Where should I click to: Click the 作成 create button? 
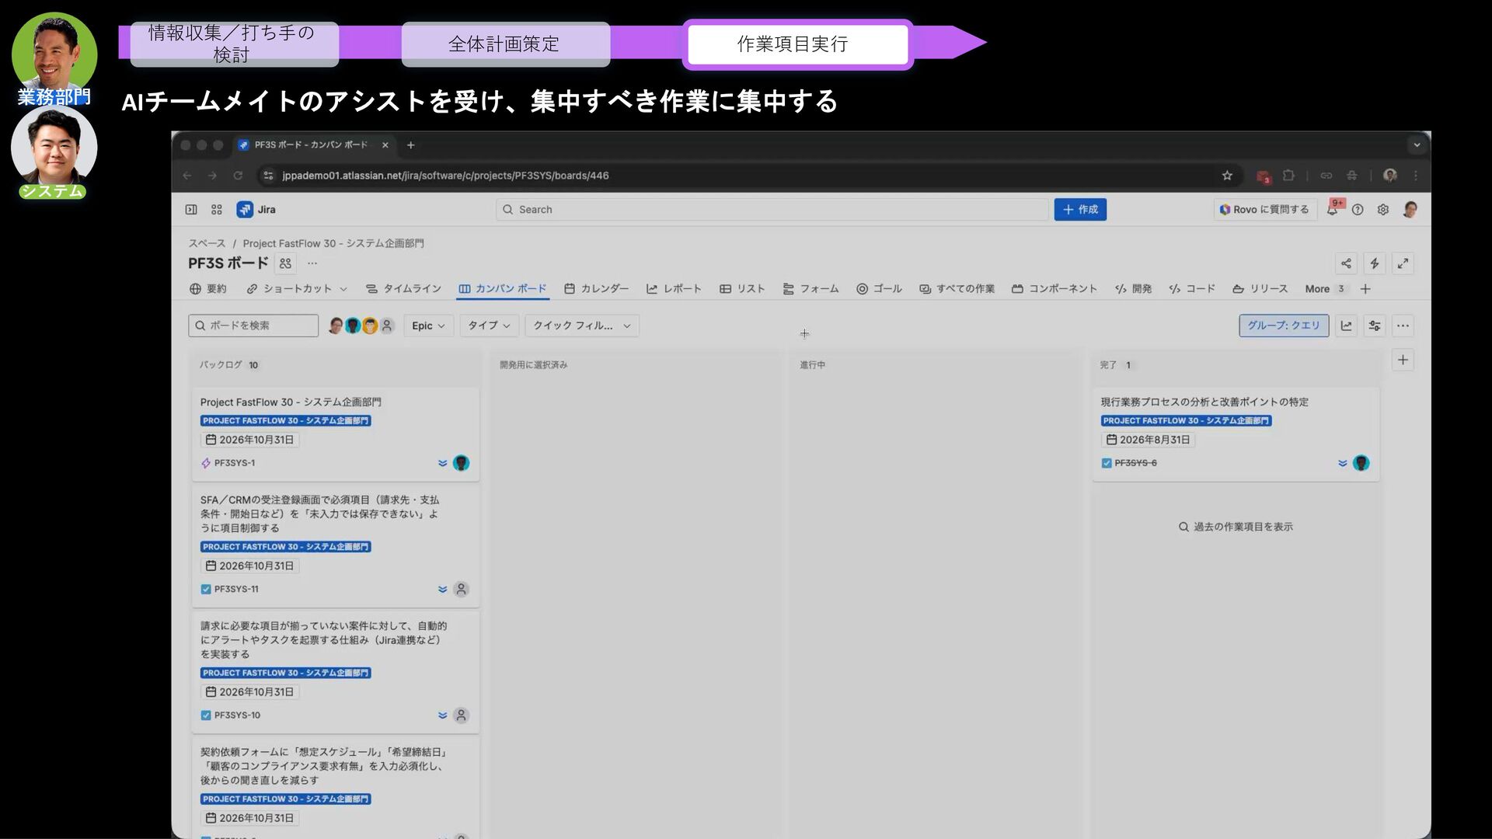1080,210
